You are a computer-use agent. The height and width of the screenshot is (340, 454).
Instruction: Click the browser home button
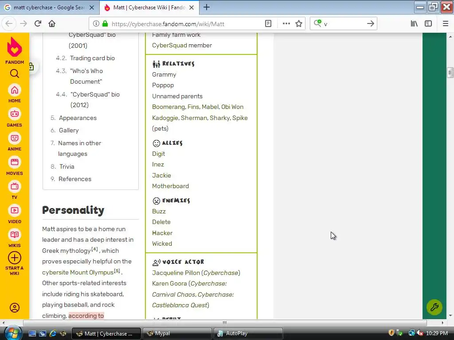(52, 23)
